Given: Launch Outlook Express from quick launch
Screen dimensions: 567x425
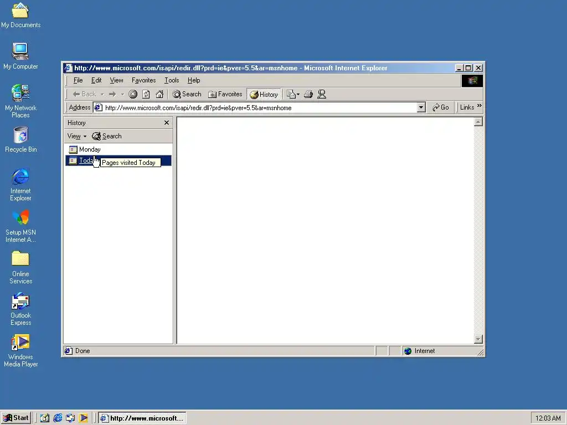Looking at the screenshot, I should [70, 418].
